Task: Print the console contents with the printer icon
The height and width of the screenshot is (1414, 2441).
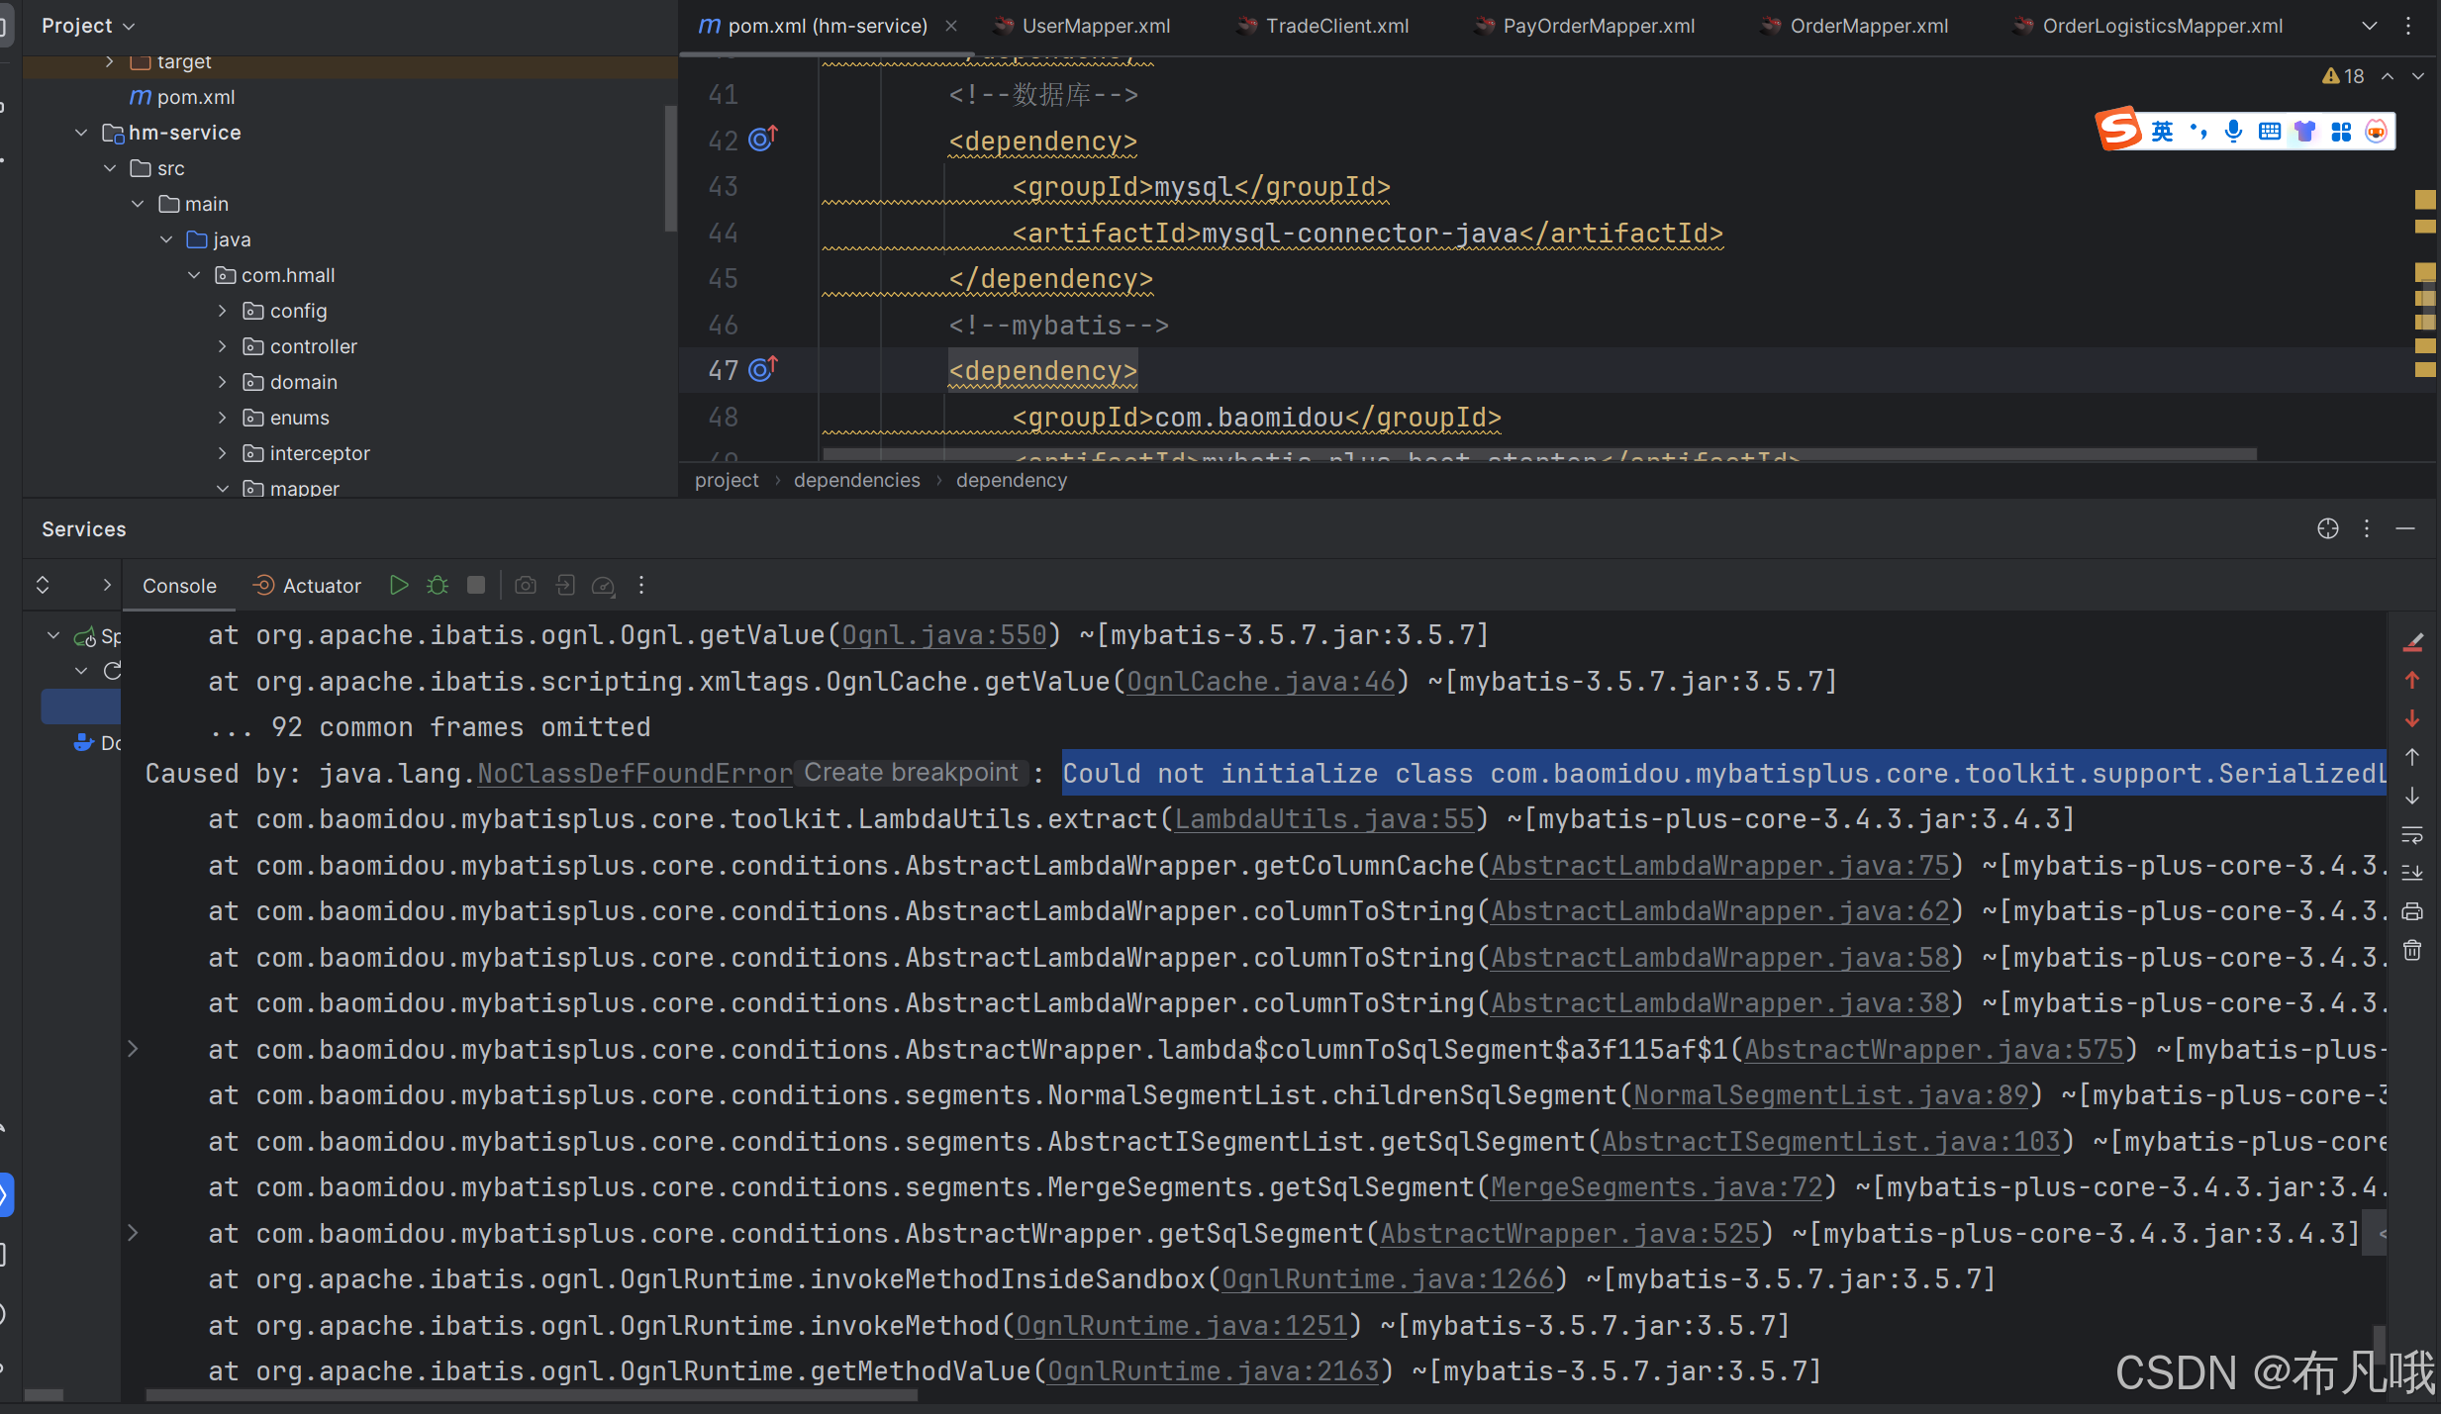Action: [x=2412, y=911]
